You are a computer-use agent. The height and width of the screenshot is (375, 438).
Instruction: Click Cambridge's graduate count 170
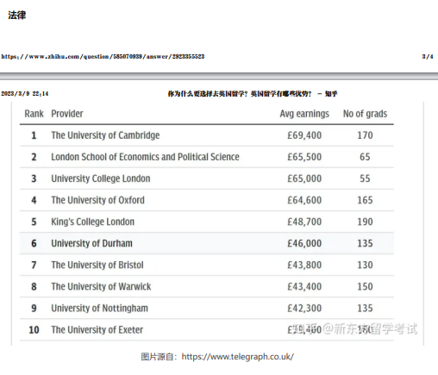[365, 135]
